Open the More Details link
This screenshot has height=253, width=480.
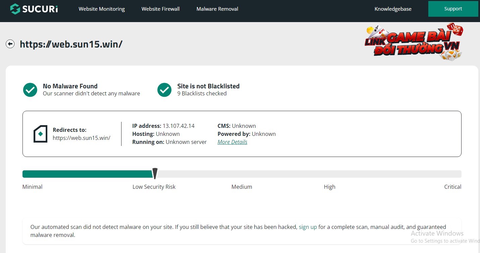pyautogui.click(x=232, y=142)
